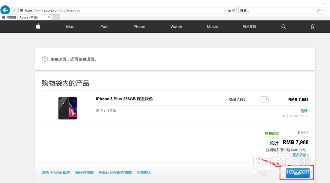Click the unit price RMB 7,988 beside the quantity
330x183 pixels.
coord(237,99)
